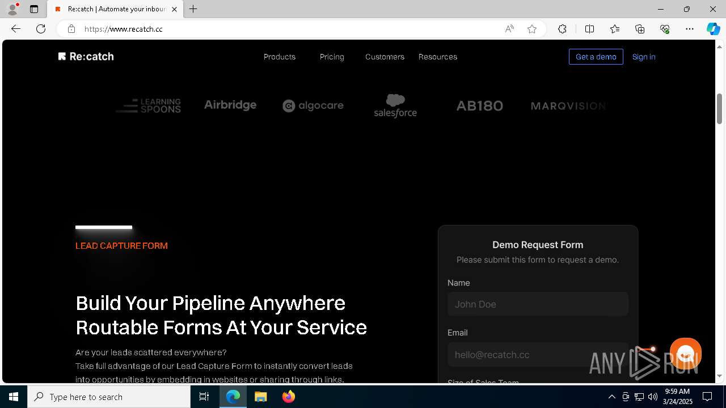This screenshot has width=726, height=408.
Task: Click the Salesforce logo
Action: click(x=395, y=105)
